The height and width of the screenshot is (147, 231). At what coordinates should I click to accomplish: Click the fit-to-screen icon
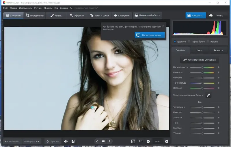click(x=133, y=142)
